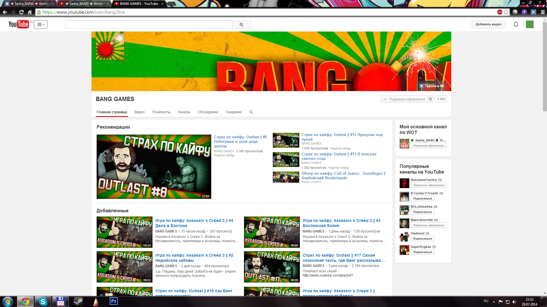Toggle the Подписка оформлена subscription button
This screenshot has height=307, width=547.
pyautogui.click(x=404, y=99)
